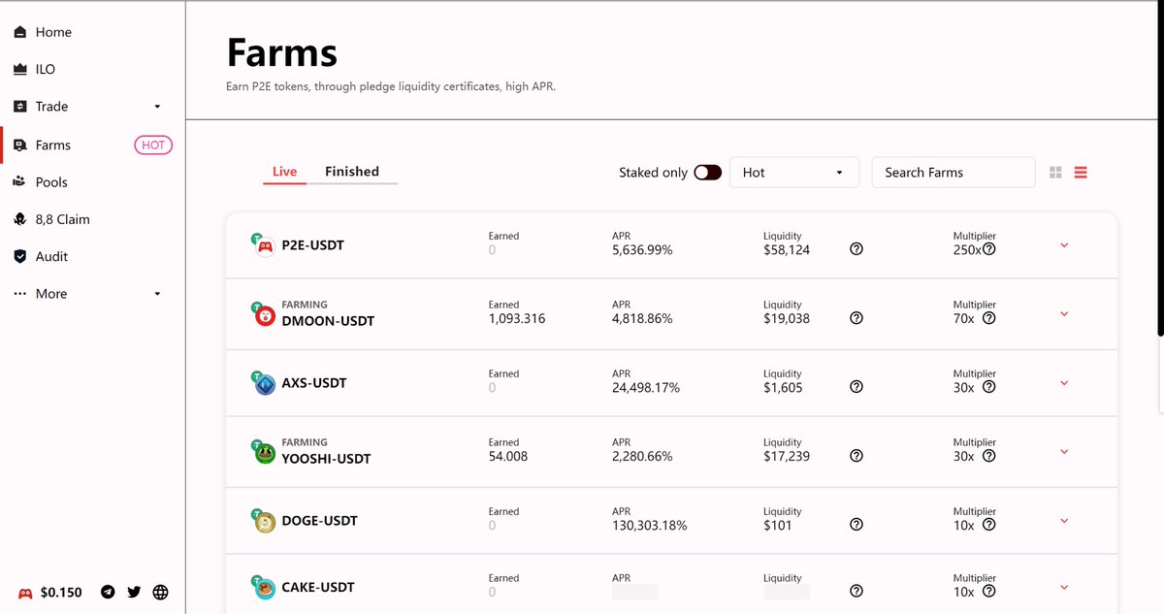The height and width of the screenshot is (614, 1164).
Task: Expand the CAKE-USDT farm row
Action: (x=1064, y=588)
